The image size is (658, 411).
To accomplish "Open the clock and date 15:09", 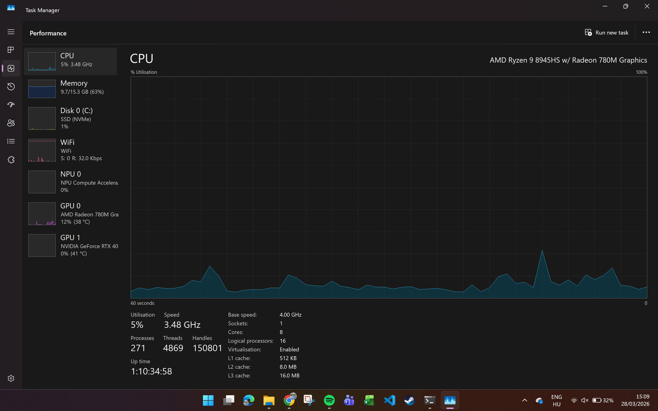I will [x=635, y=400].
